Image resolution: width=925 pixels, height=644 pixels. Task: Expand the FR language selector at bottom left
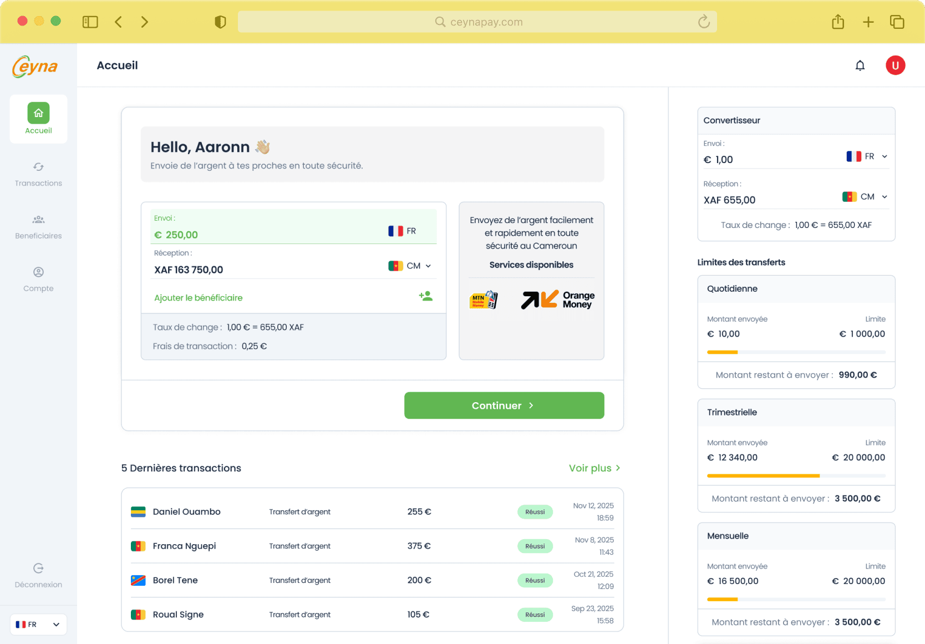38,624
